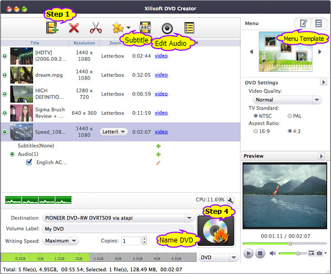
Task: Sort by the Title column header
Action: click(35, 43)
